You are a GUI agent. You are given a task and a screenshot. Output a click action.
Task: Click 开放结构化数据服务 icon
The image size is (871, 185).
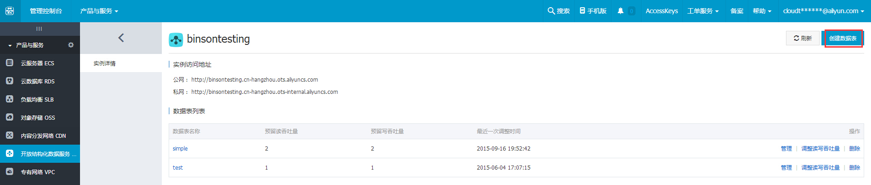pos(10,153)
